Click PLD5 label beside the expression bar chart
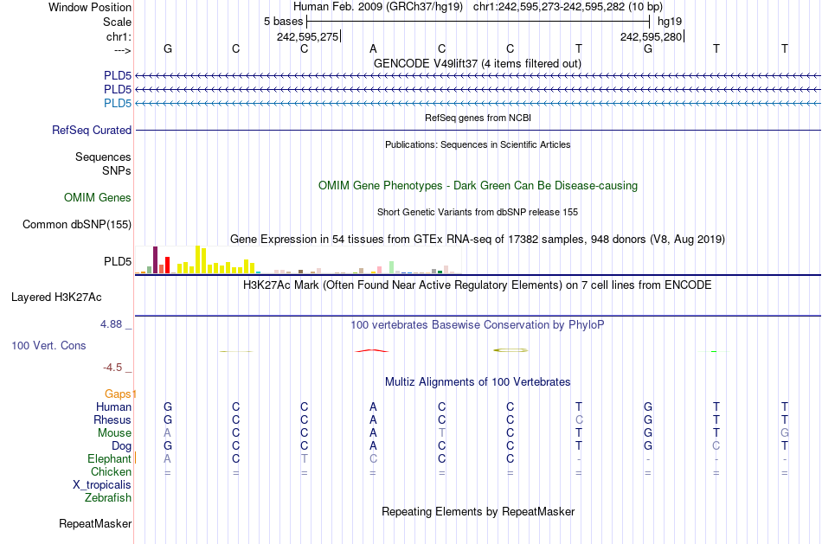Viewport: 822px width, 544px height. point(118,261)
